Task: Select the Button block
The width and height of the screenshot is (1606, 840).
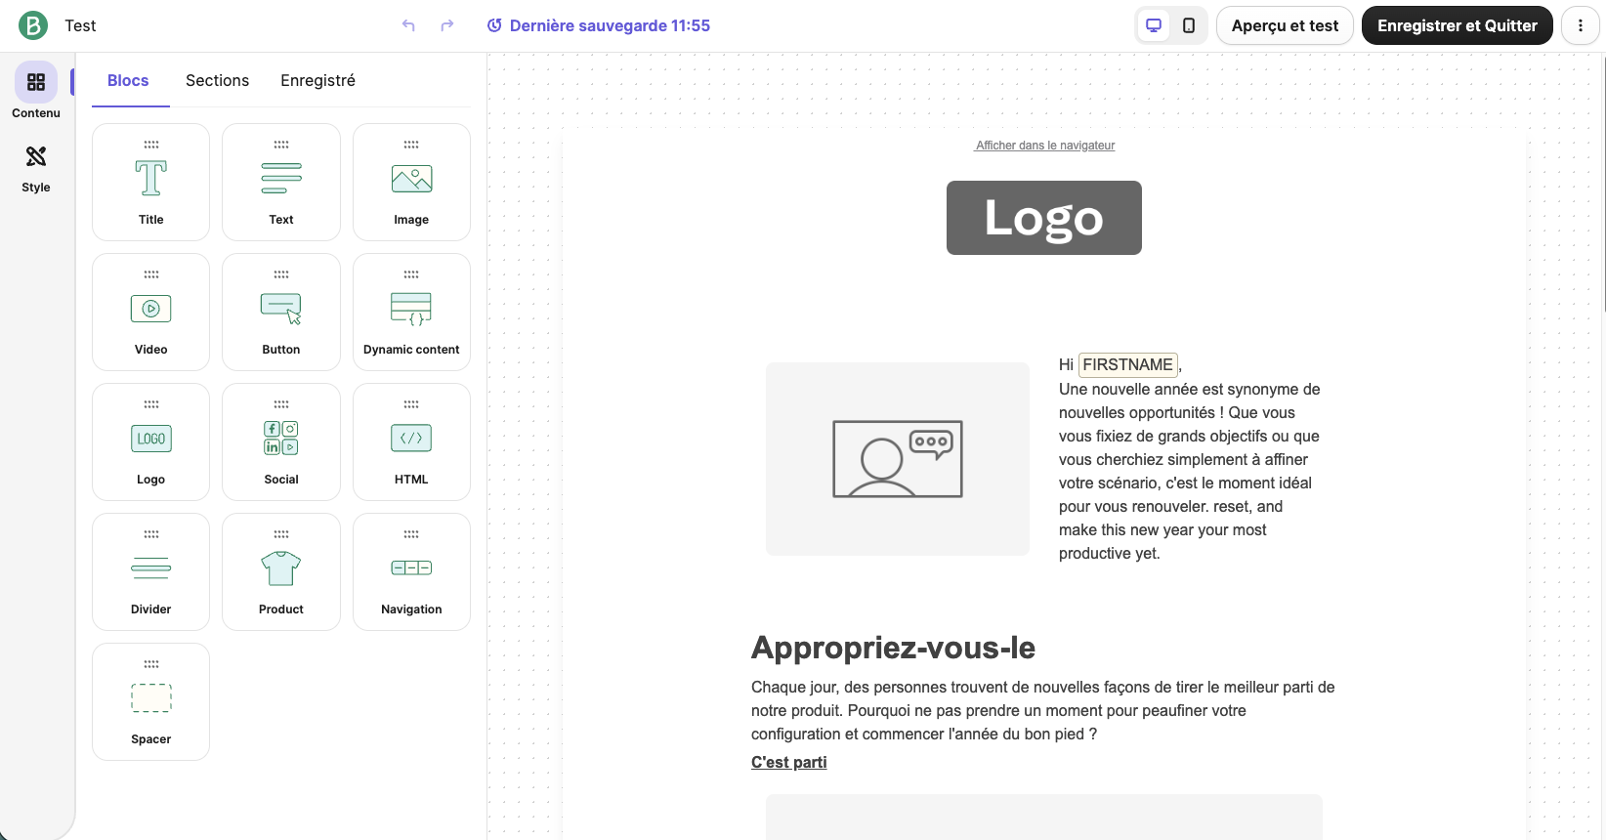Action: [281, 313]
